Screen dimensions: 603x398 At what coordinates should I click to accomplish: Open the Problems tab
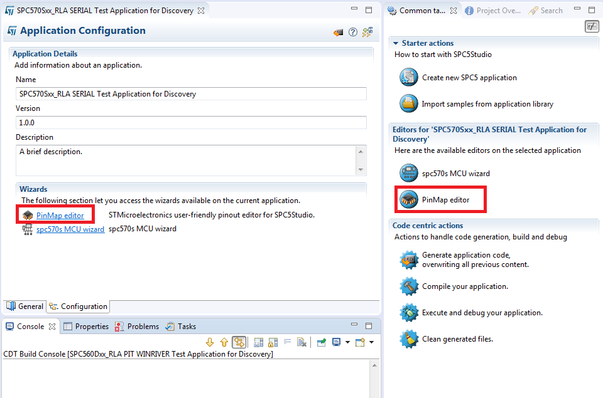(x=137, y=327)
